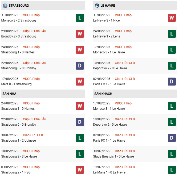179x178 pixels.
Task: Click W badge for Le Havre 3-1 Nice
Action: click(172, 18)
